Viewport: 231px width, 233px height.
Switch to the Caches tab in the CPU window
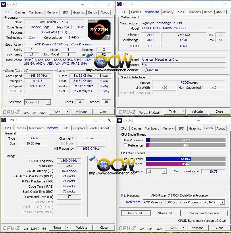20,12
